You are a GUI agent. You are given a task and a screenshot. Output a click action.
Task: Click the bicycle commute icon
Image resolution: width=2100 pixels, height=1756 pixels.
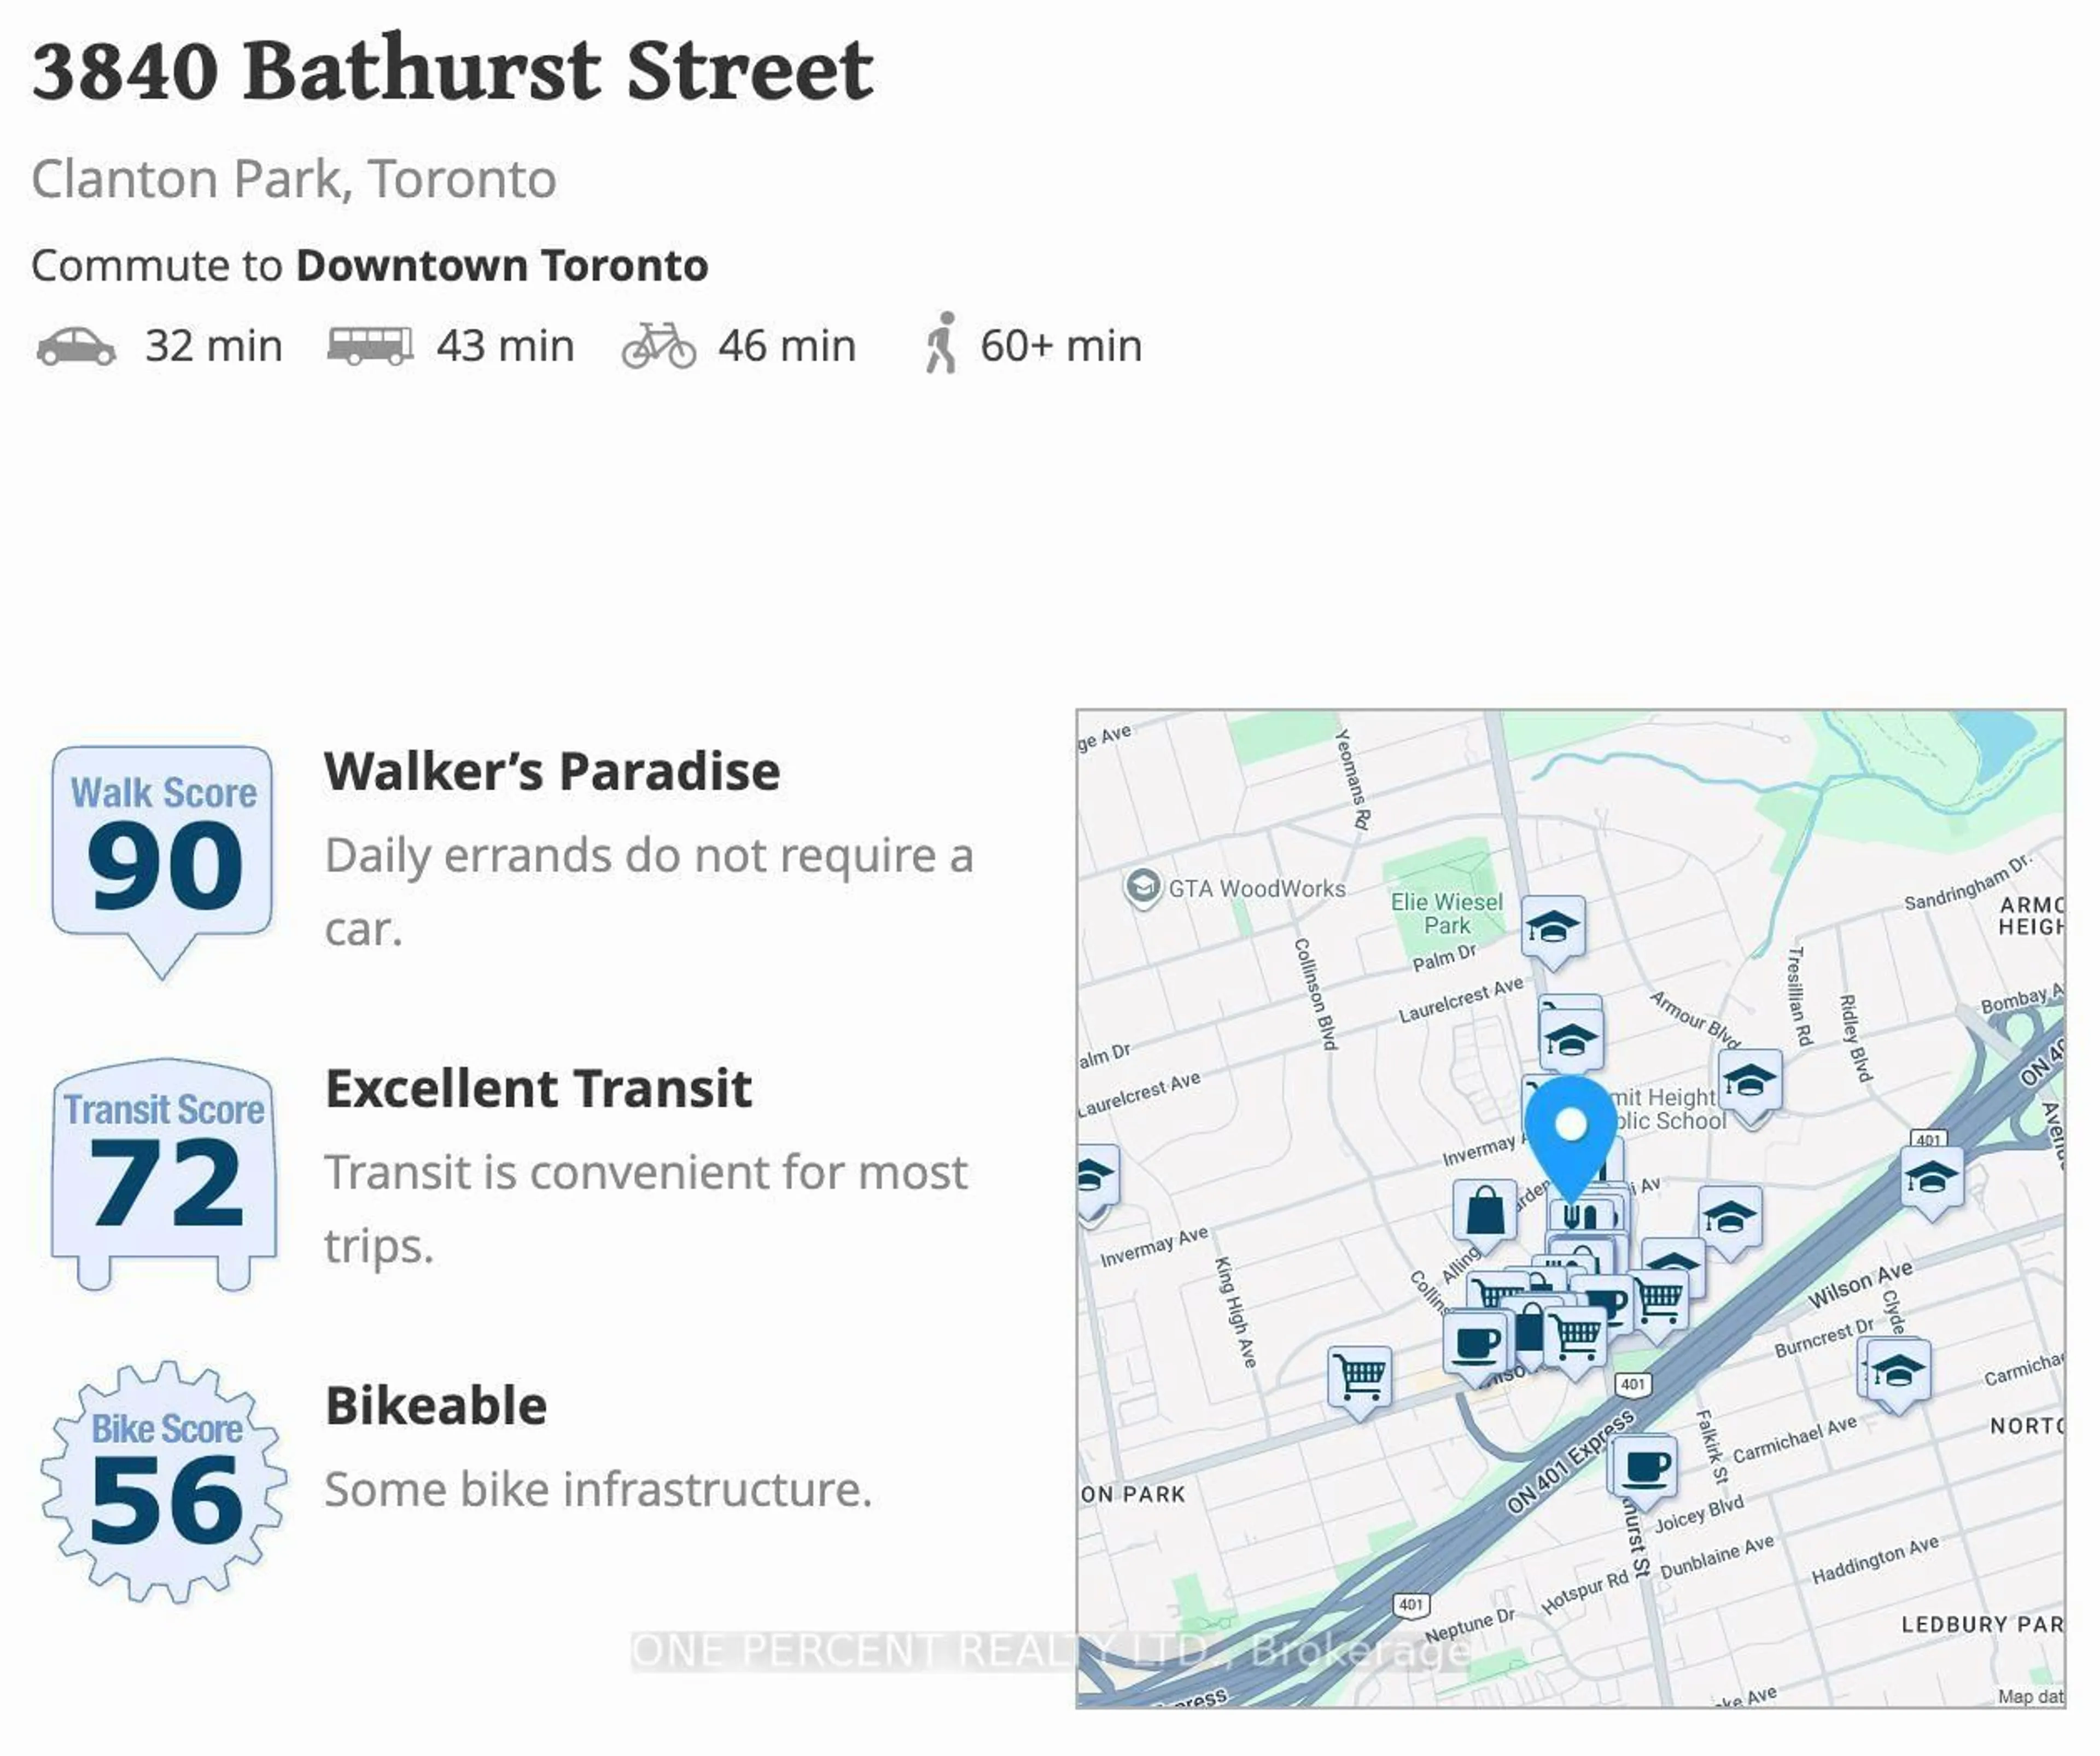click(x=659, y=346)
